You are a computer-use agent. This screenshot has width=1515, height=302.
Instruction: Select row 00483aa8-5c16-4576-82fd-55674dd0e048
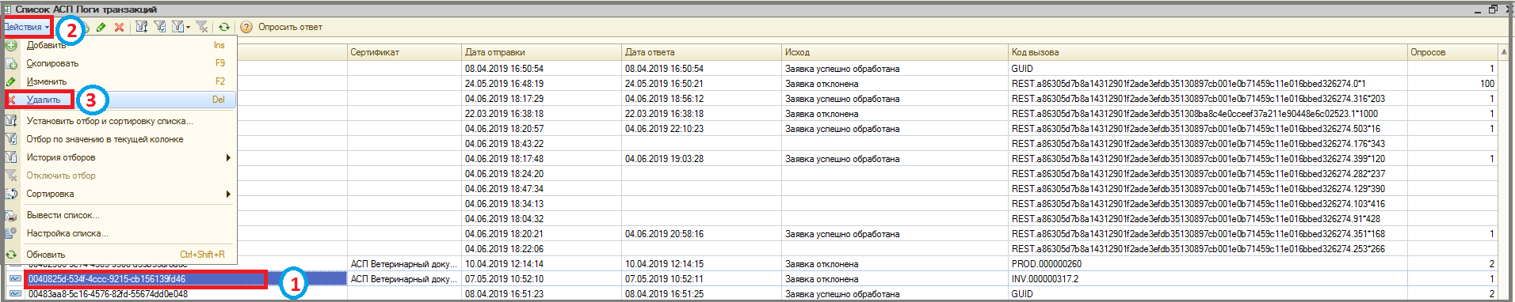108,294
